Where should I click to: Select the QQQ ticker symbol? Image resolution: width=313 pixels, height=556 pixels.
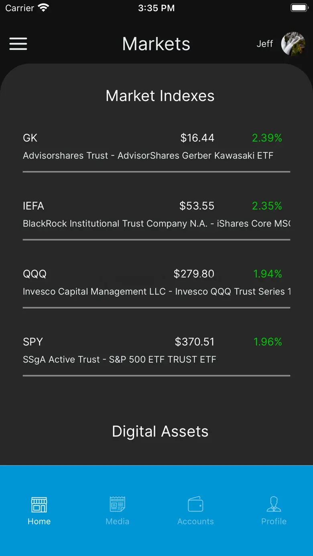click(35, 274)
